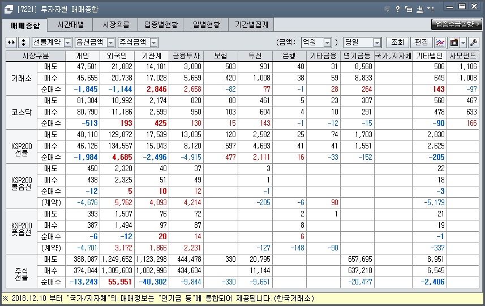
Task: Open the message bubble icon in title bar
Action: [387, 9]
